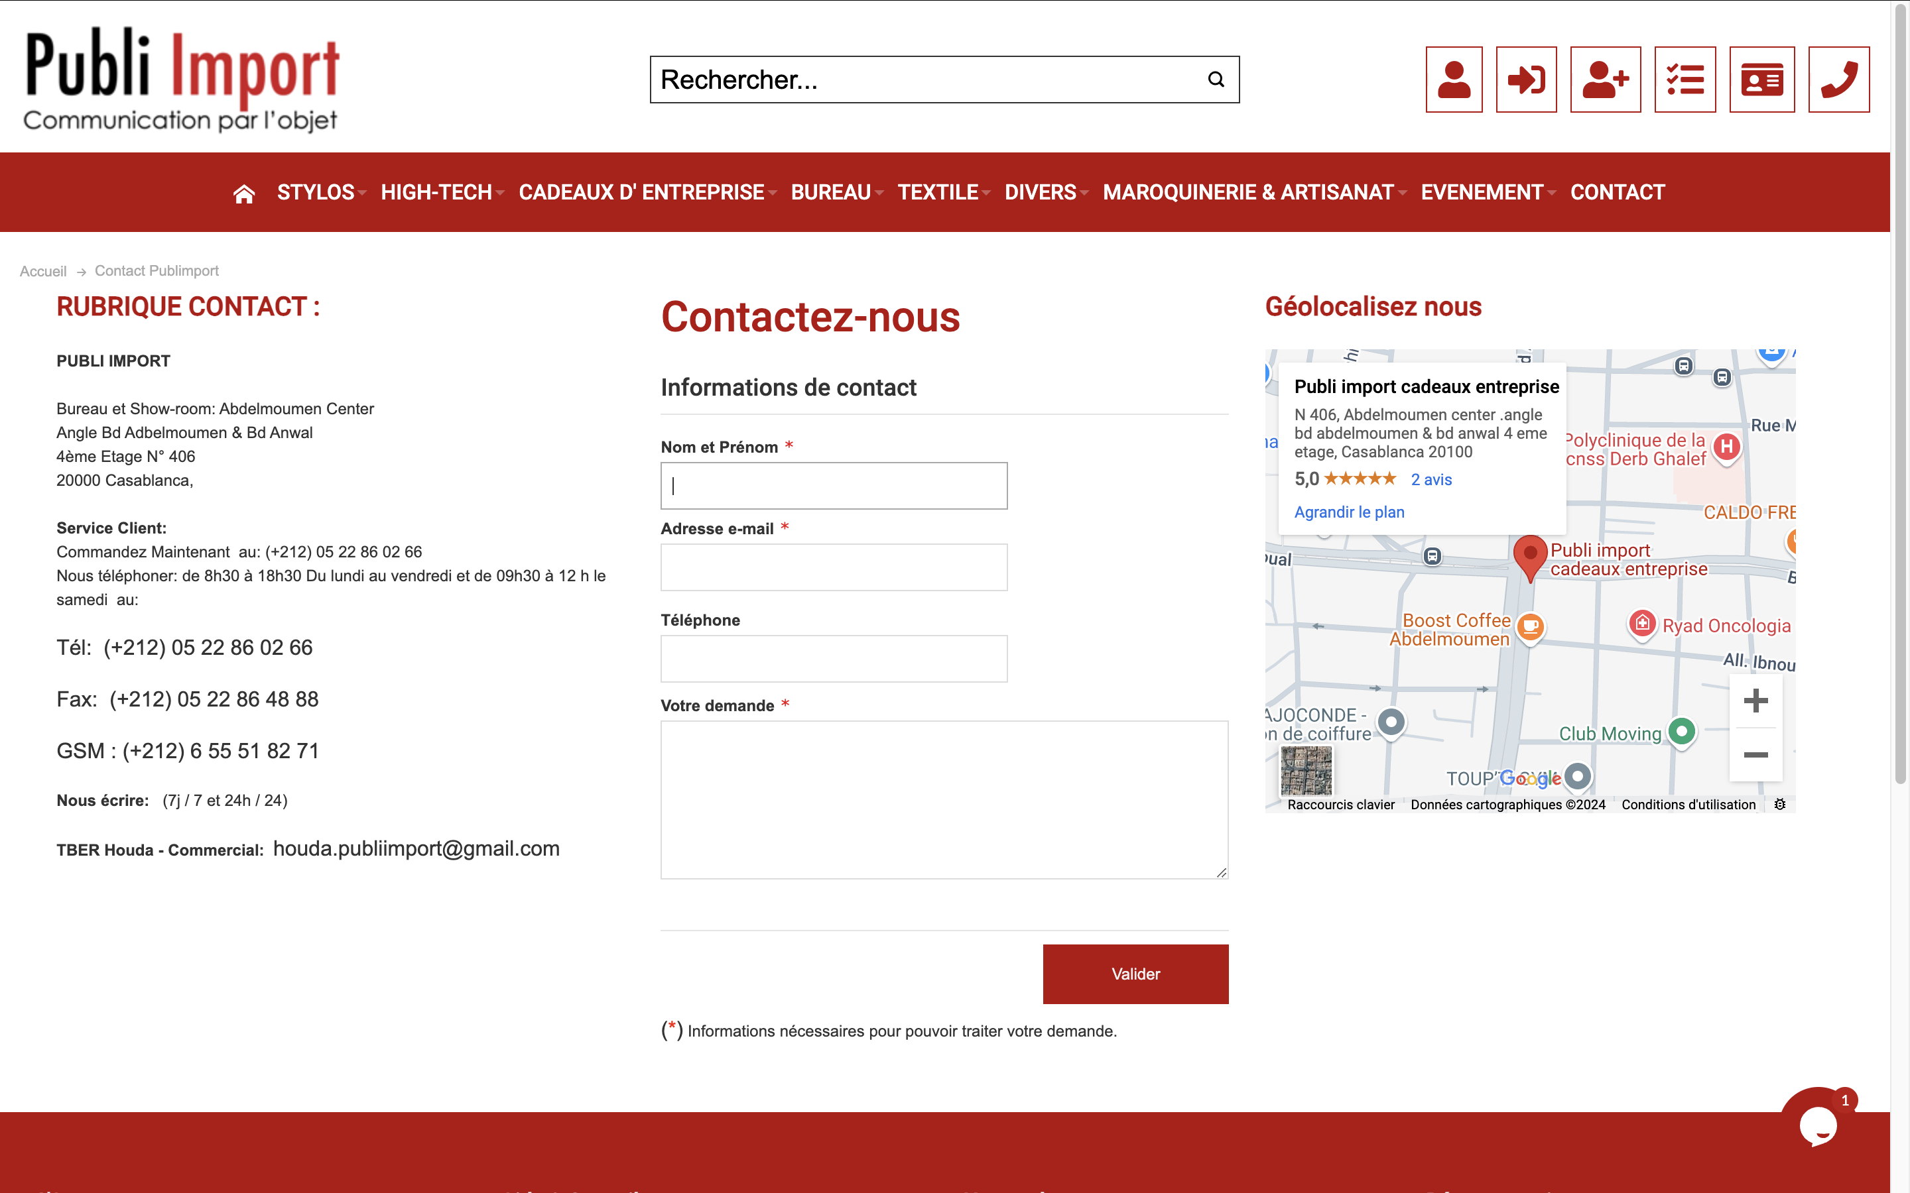Click Raccourcis clavier on map

pyautogui.click(x=1340, y=804)
